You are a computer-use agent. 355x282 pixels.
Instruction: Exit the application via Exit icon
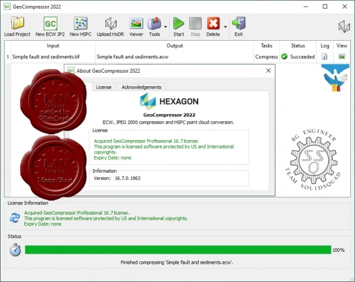coord(238,27)
